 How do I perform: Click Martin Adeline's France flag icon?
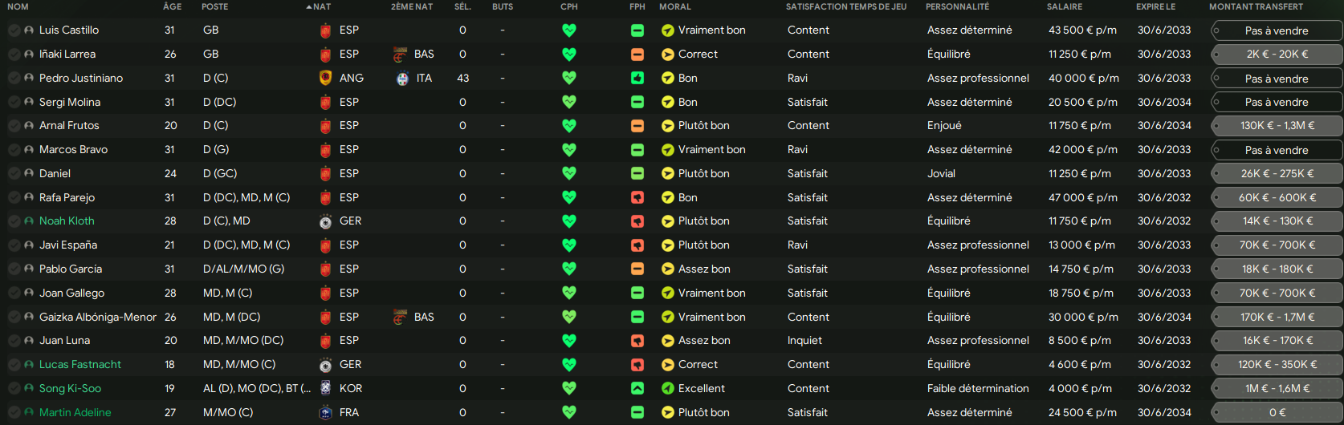pos(325,412)
